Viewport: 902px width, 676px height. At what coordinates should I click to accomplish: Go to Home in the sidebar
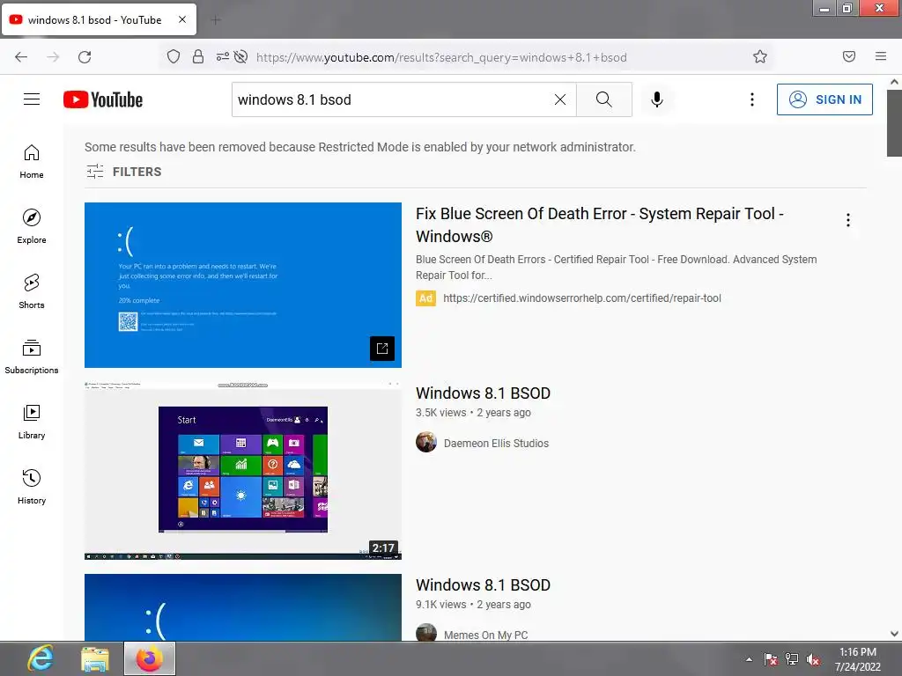(32, 162)
